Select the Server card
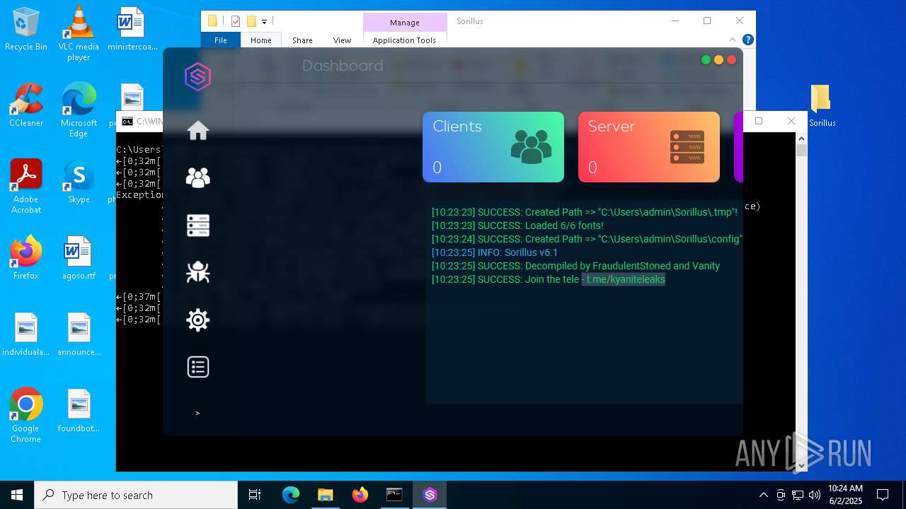The image size is (906, 509). coord(649,147)
